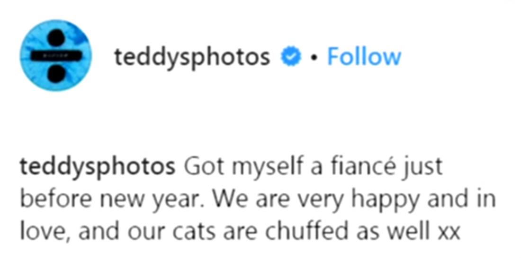Click "love" at start of last line

click(x=39, y=232)
